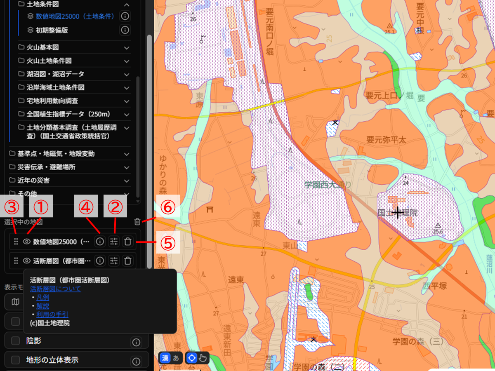Remove 数値地図25000 layer with trash icon
Viewport: 495px width, 371px height.
[128, 242]
